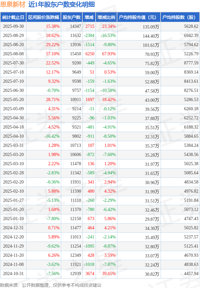
Task: Click the 数据来源 disclaimer footer text
Action: (x=51, y=285)
